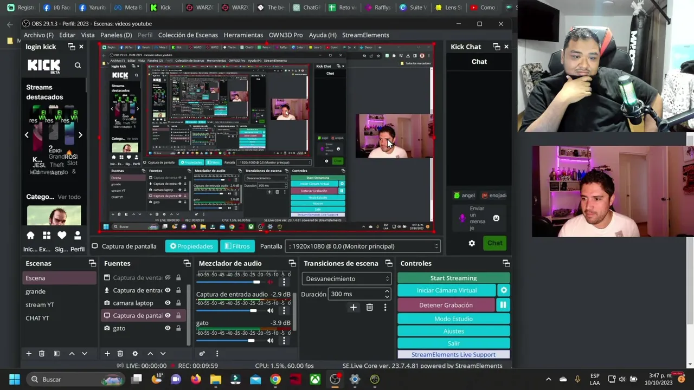Move scene up arrow

tap(72, 354)
